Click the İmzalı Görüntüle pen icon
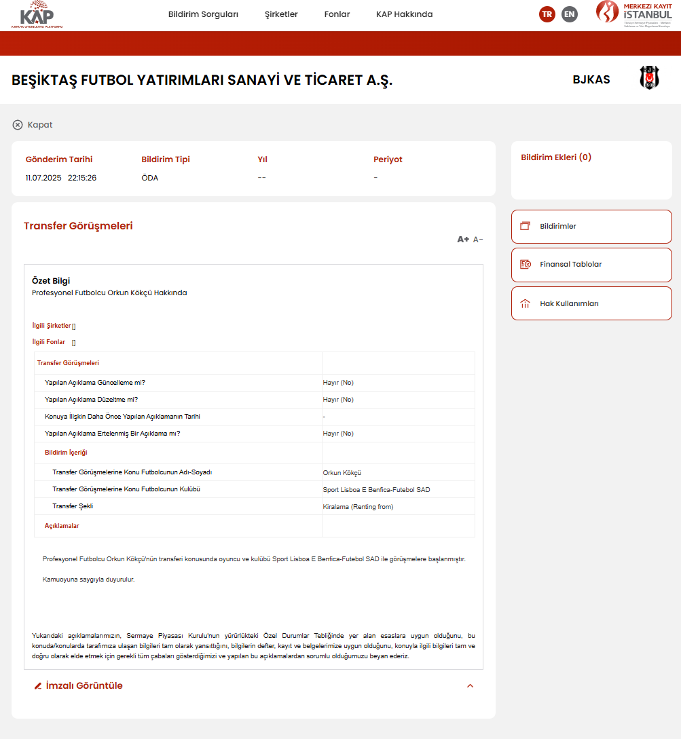Image resolution: width=681 pixels, height=739 pixels. pyautogui.click(x=38, y=686)
